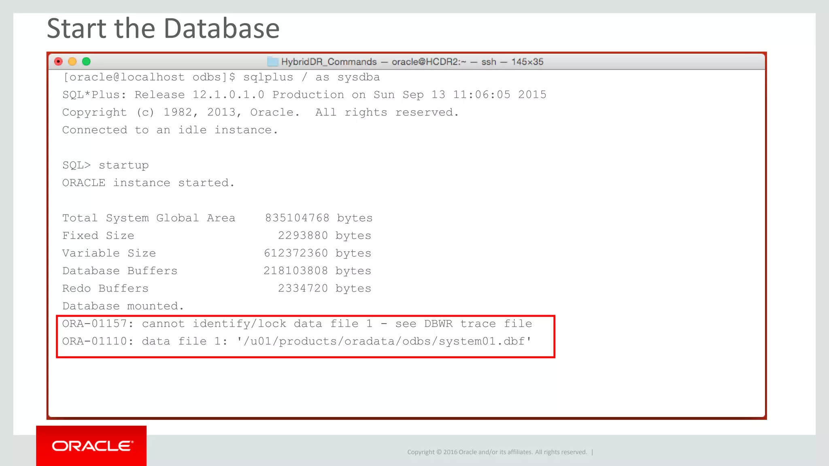This screenshot has width=829, height=466.
Task: Click the 'Connected to an idle instance.' line
Action: click(170, 130)
